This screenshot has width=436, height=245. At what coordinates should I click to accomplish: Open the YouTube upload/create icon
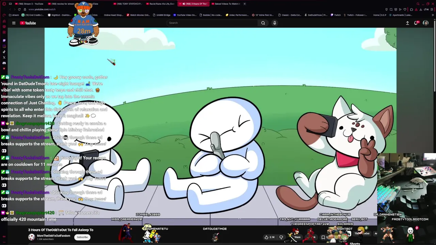point(407,23)
